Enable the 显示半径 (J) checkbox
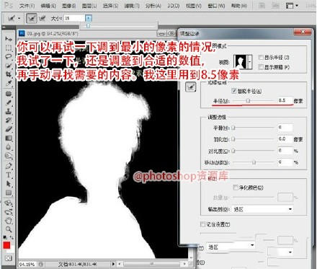 pyautogui.click(x=261, y=57)
